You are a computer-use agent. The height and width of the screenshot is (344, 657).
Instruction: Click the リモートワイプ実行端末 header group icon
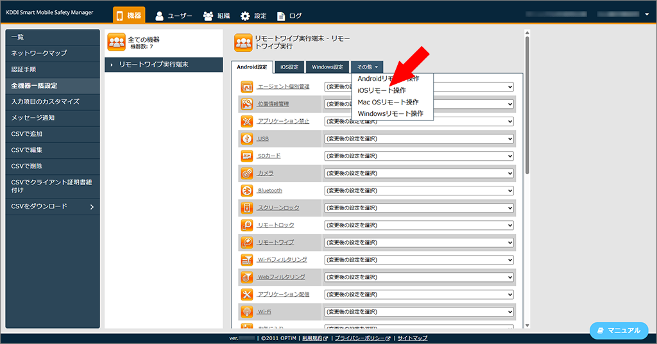pyautogui.click(x=243, y=43)
